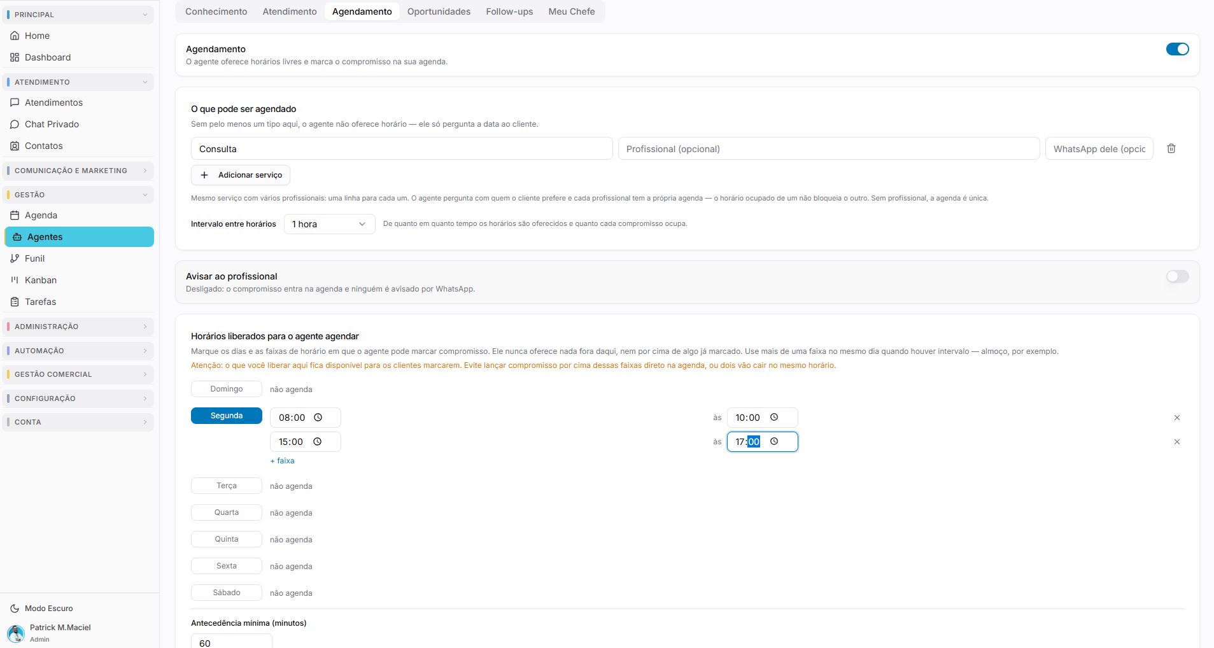
Task: Click the Agenda calendar icon
Action: click(15, 215)
